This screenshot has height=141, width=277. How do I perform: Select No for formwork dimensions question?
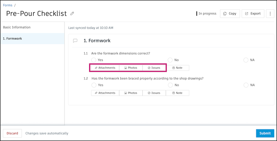click(x=170, y=60)
